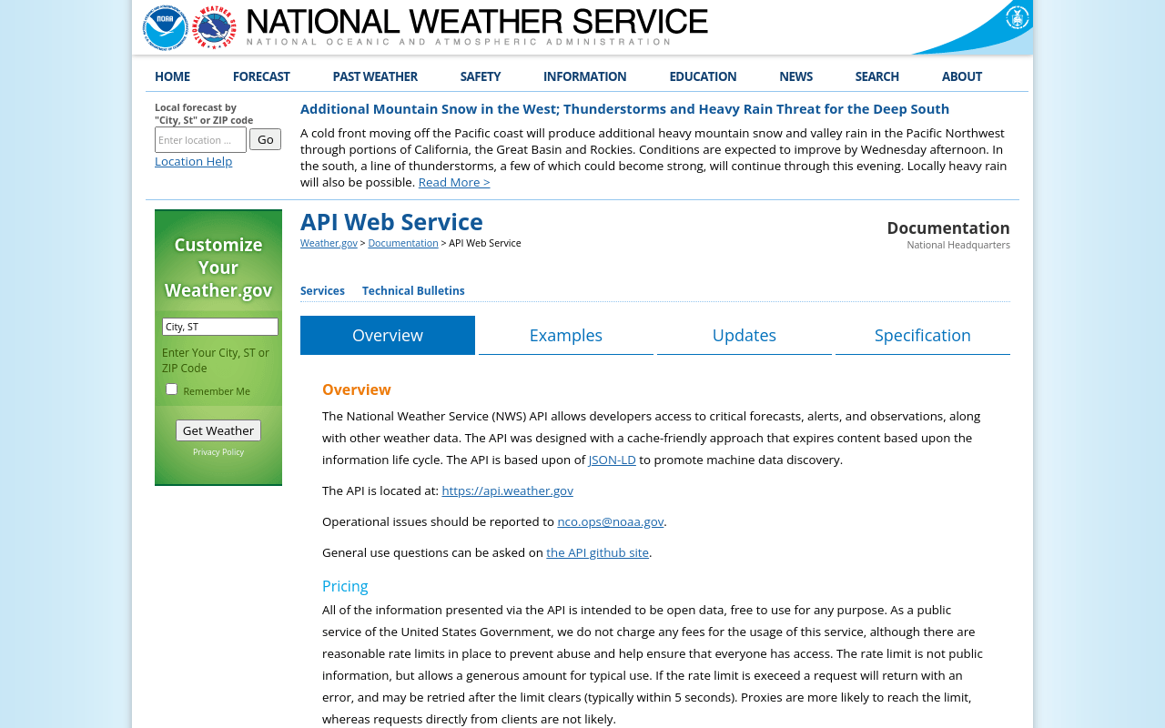Viewport: 1165px width, 728px height.
Task: Open the Services submenu link
Action: (x=322, y=291)
